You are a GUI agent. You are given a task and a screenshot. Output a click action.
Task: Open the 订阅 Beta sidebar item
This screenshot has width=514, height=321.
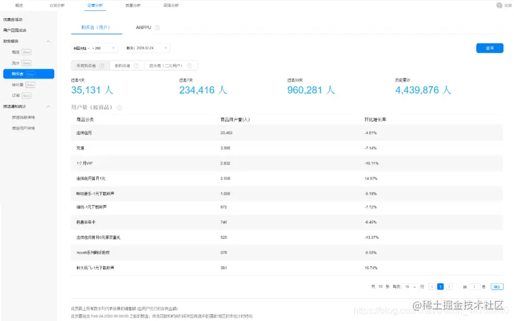click(x=21, y=96)
